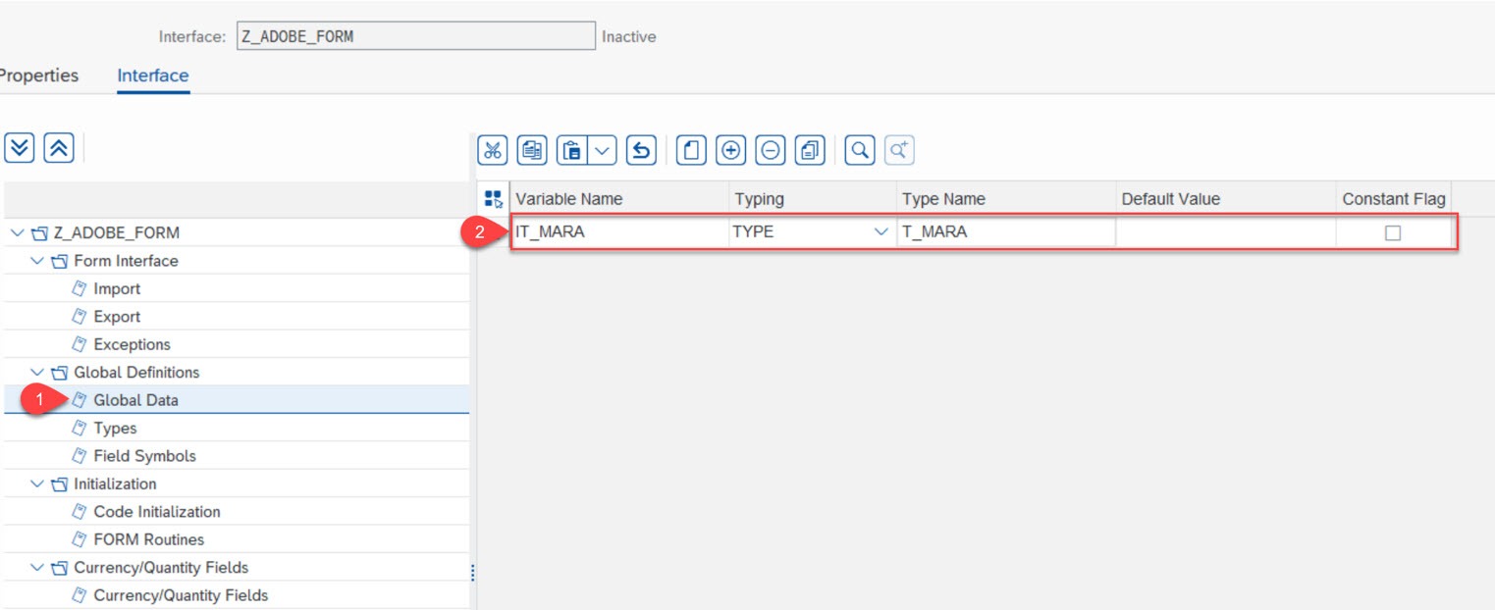Toggle the Constant Flag checkbox for IT_MARA
The width and height of the screenshot is (1495, 610).
(1391, 231)
